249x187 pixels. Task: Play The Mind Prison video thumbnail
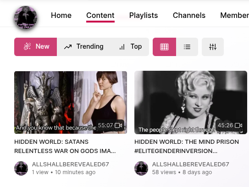coord(191,102)
